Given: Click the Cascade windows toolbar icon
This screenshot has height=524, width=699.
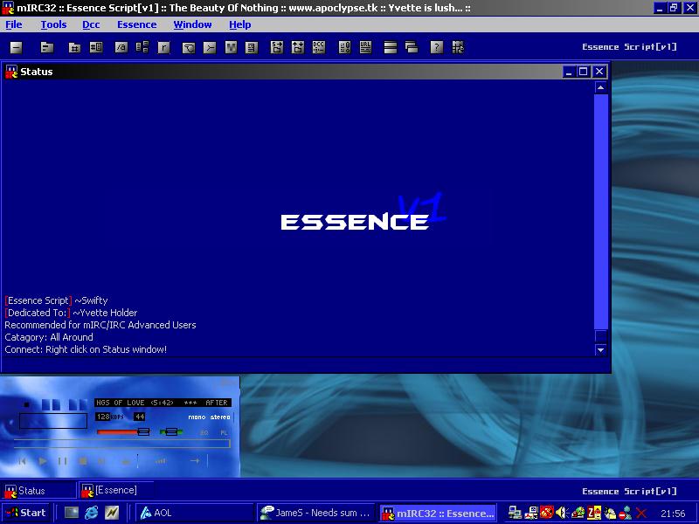Looking at the screenshot, I should 412,47.
